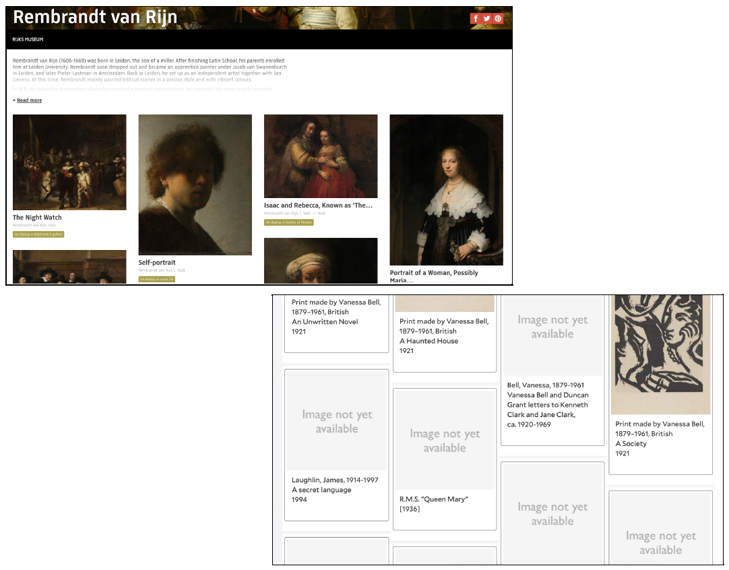729x570 pixels.
Task: Open the Rijks Museum header link
Action: coord(28,40)
